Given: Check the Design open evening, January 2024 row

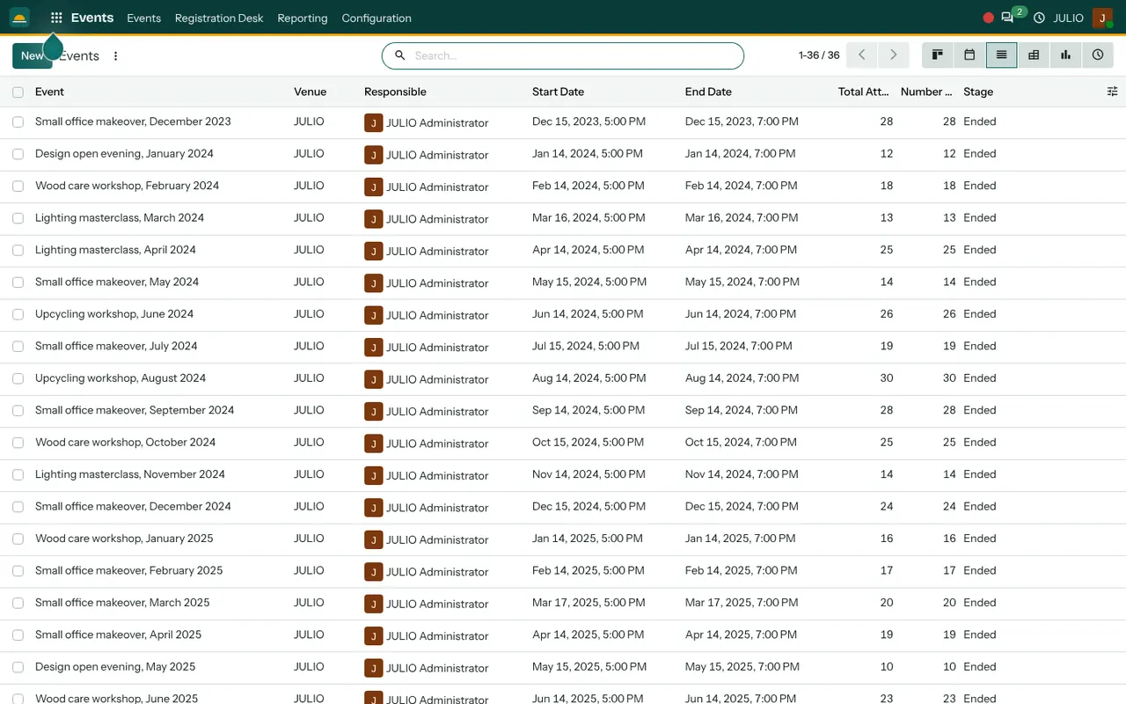Looking at the screenshot, I should coord(18,154).
